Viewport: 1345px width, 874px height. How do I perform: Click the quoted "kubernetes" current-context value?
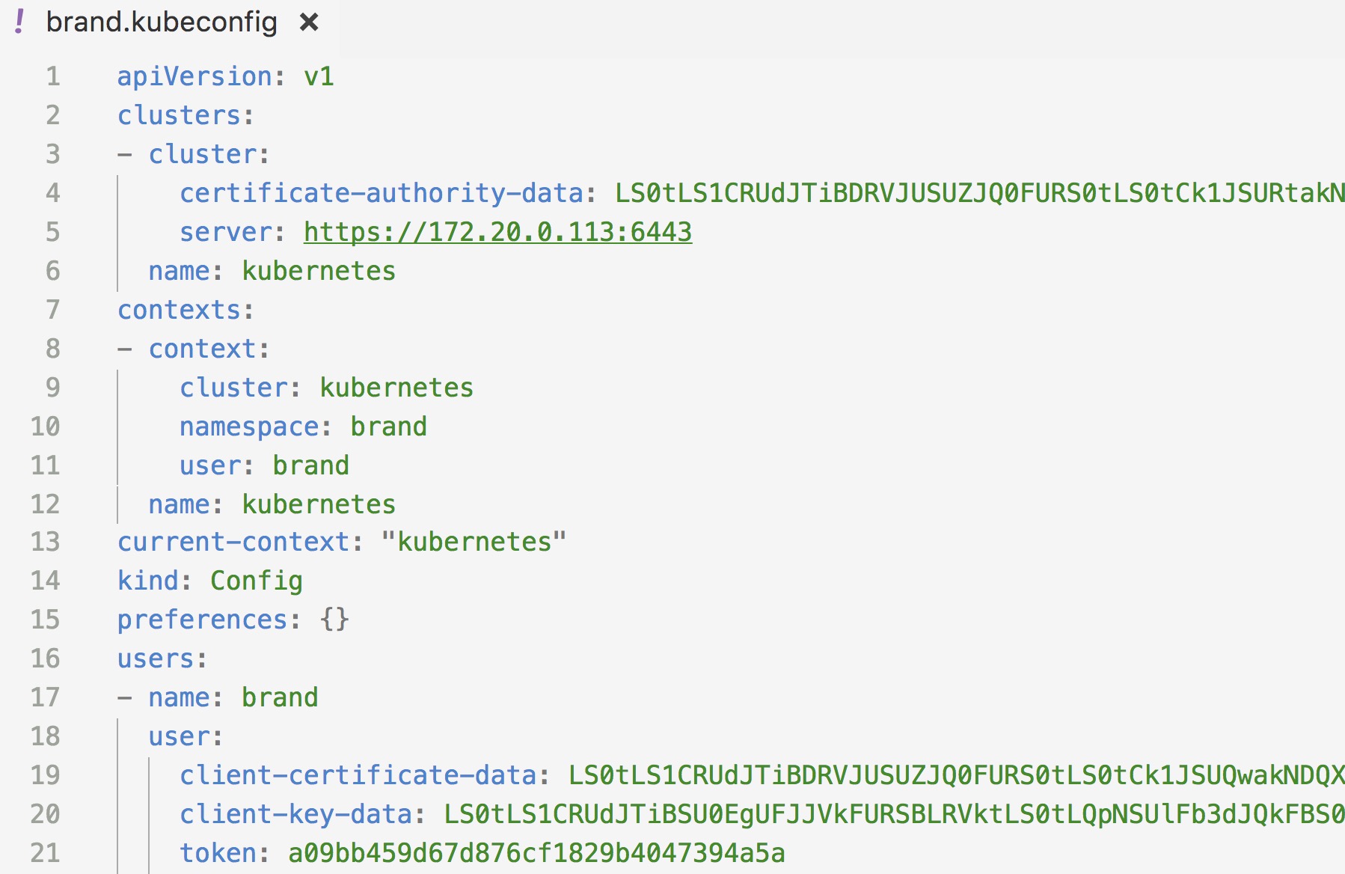tap(474, 542)
